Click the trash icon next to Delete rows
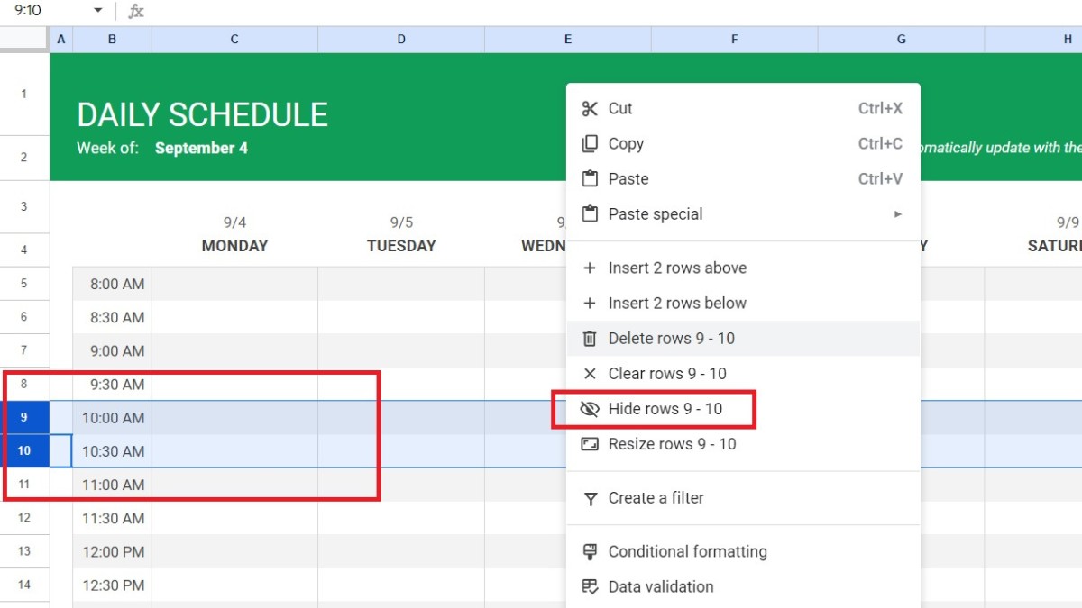The height and width of the screenshot is (608, 1082). [x=591, y=338]
